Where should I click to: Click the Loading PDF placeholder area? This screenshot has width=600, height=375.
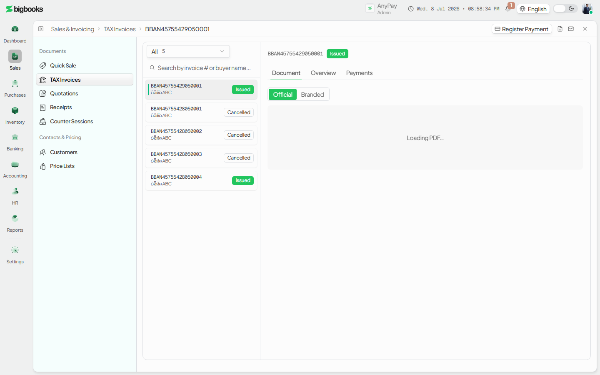pyautogui.click(x=425, y=137)
